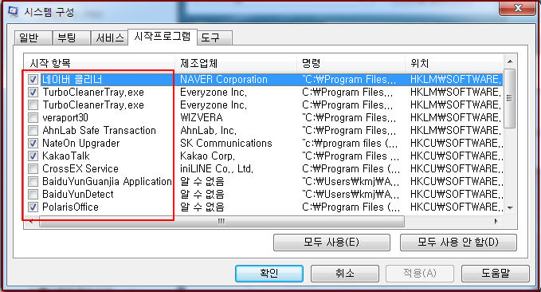The height and width of the screenshot is (292, 541).
Task: Click vertical scrollbar down arrow
Action: [510, 208]
